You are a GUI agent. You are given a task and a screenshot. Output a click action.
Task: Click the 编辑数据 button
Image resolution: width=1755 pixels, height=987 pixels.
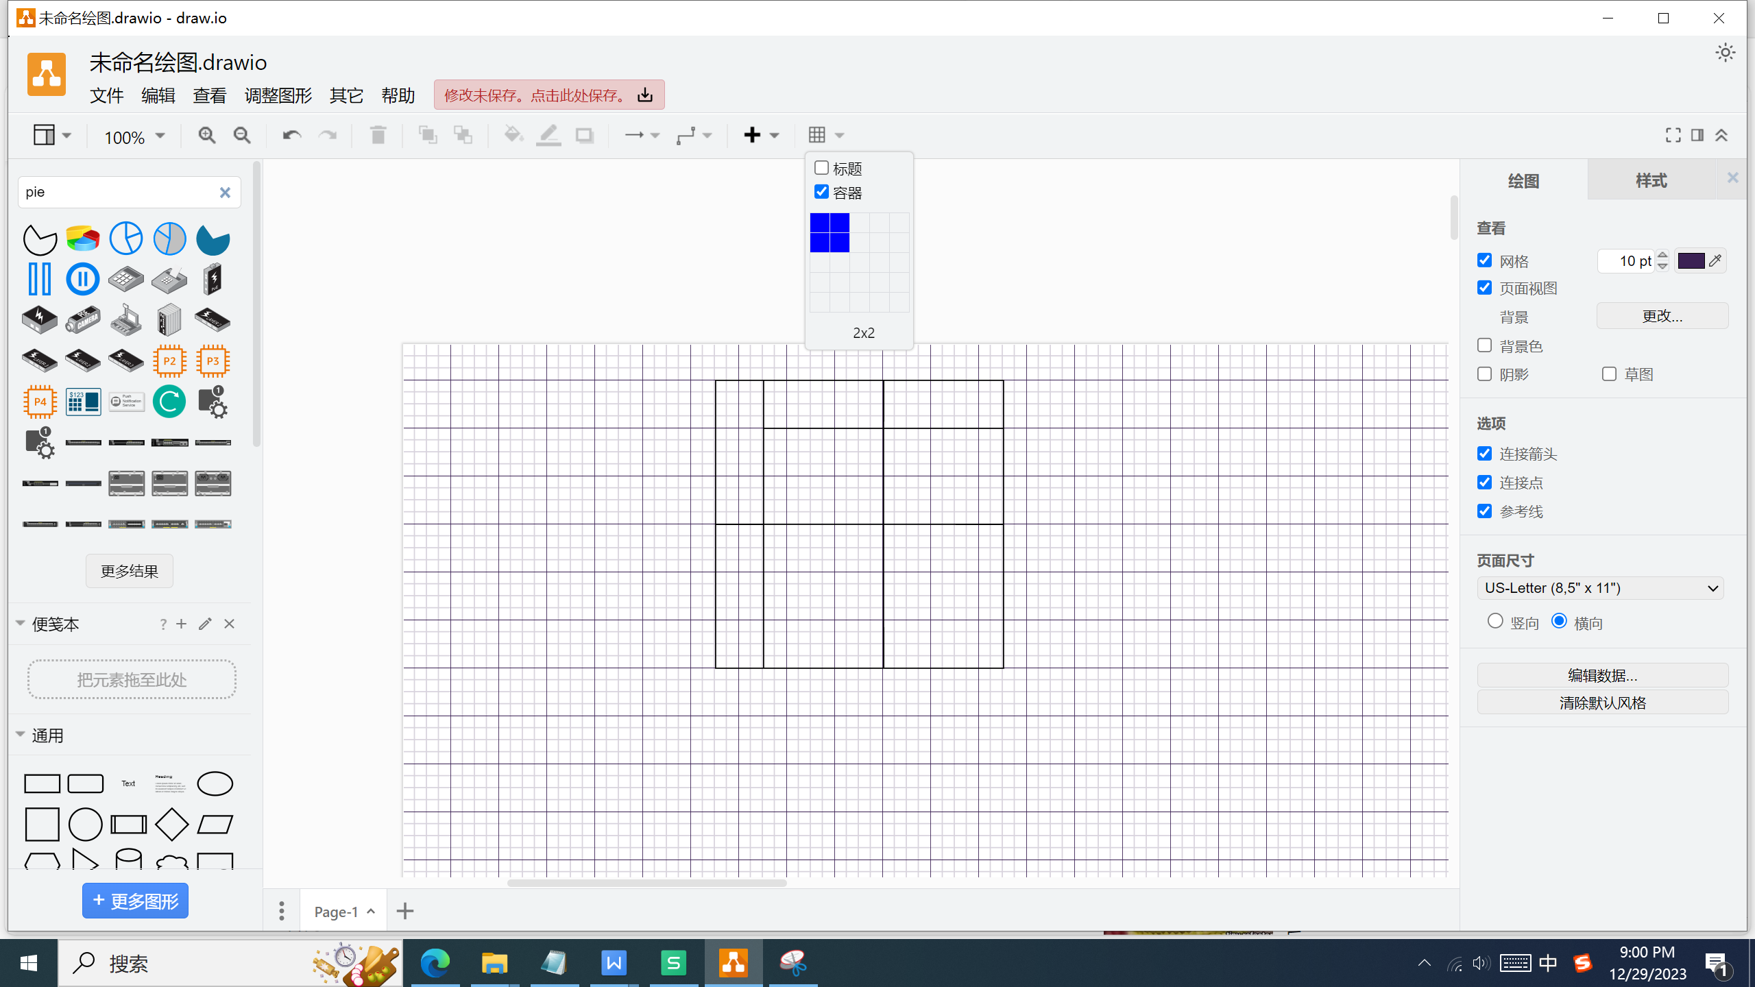[1602, 675]
